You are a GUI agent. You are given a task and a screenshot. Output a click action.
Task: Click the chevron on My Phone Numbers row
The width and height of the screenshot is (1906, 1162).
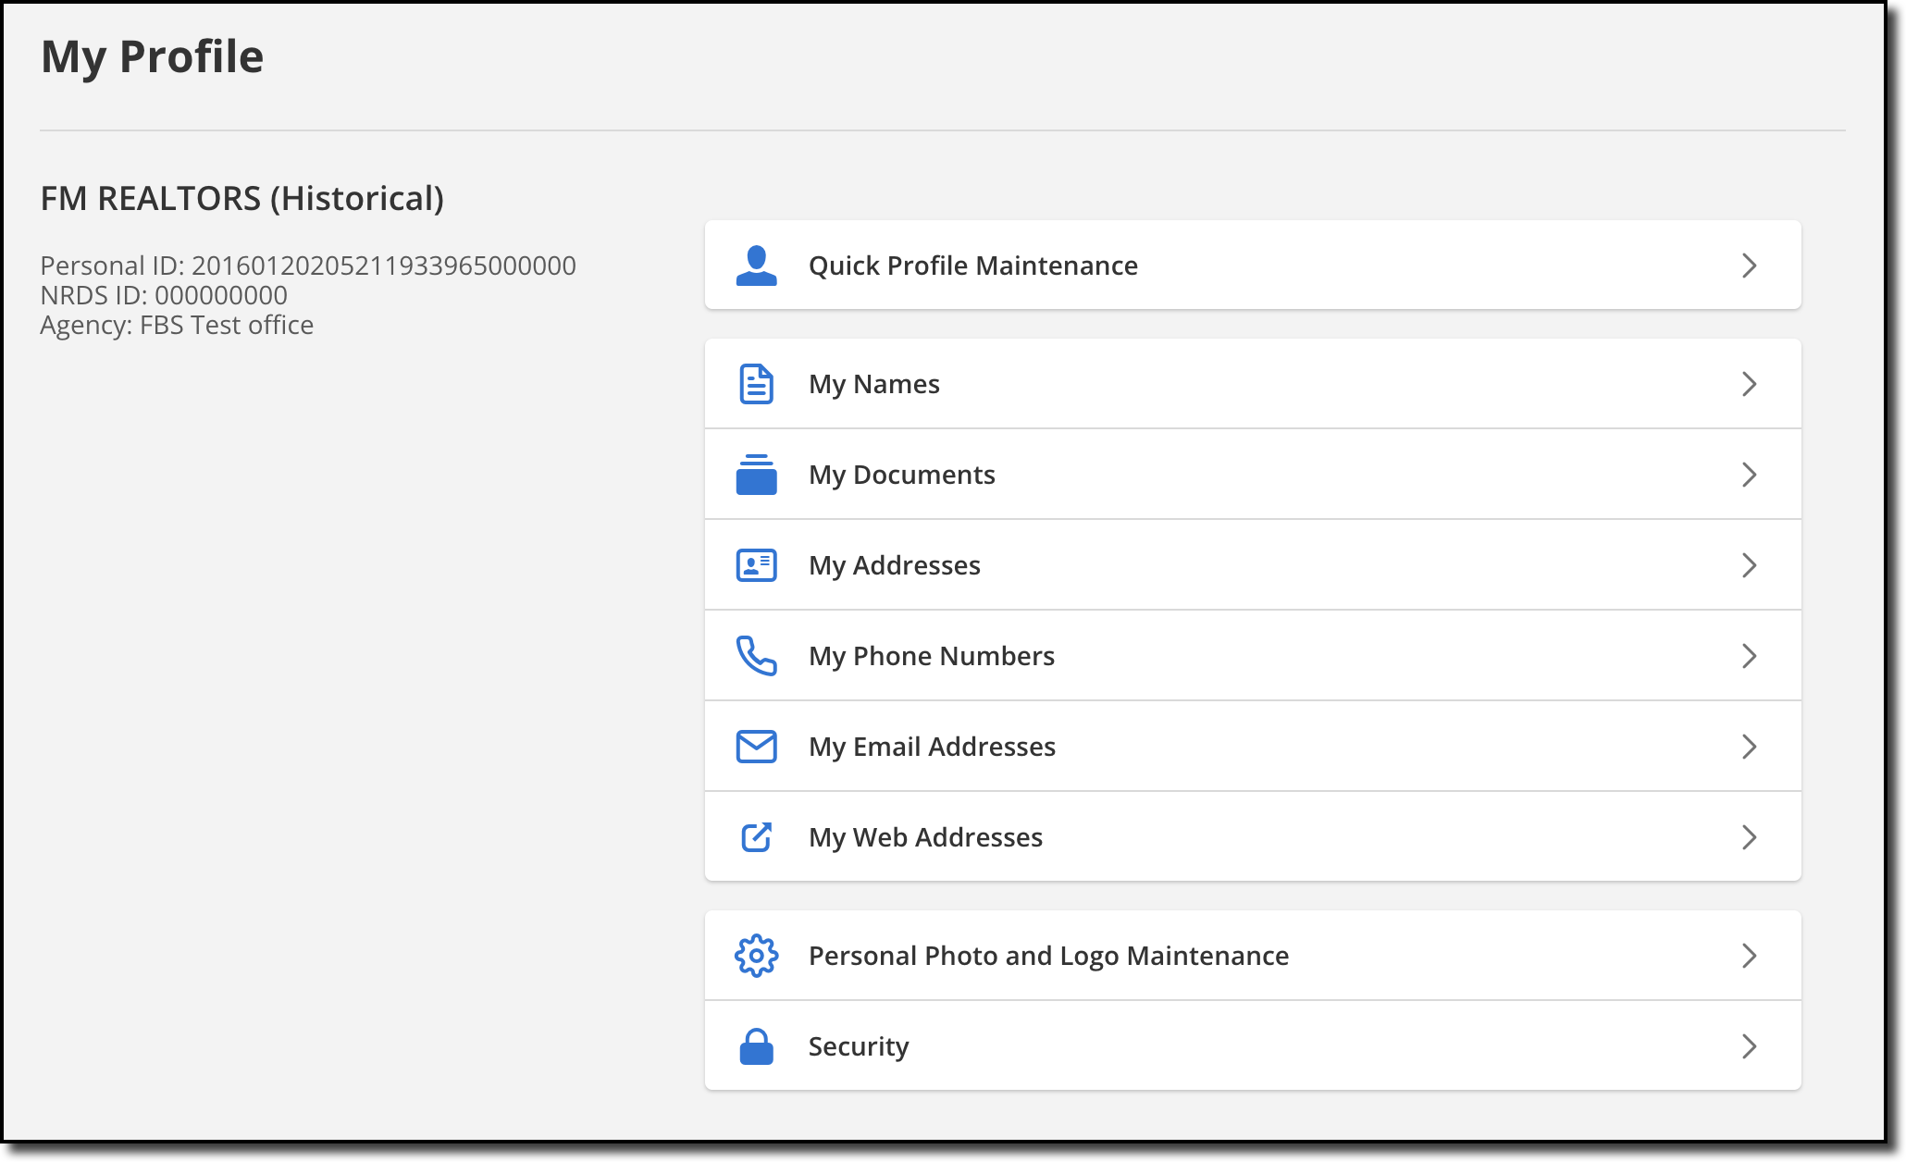pos(1749,656)
